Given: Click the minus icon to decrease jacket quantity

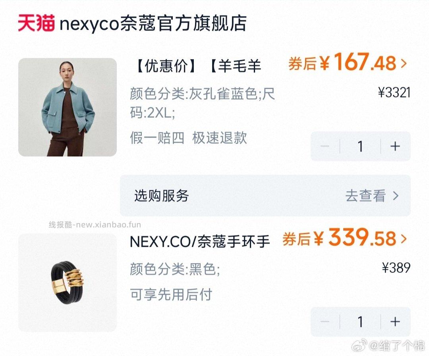Looking at the screenshot, I should tap(325, 146).
